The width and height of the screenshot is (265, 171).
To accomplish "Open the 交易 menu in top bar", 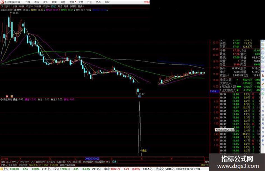I will point(81,2).
